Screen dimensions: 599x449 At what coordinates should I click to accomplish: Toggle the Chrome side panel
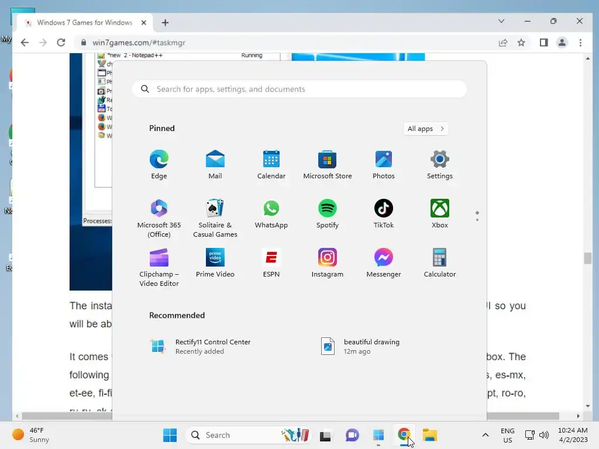pyautogui.click(x=543, y=42)
